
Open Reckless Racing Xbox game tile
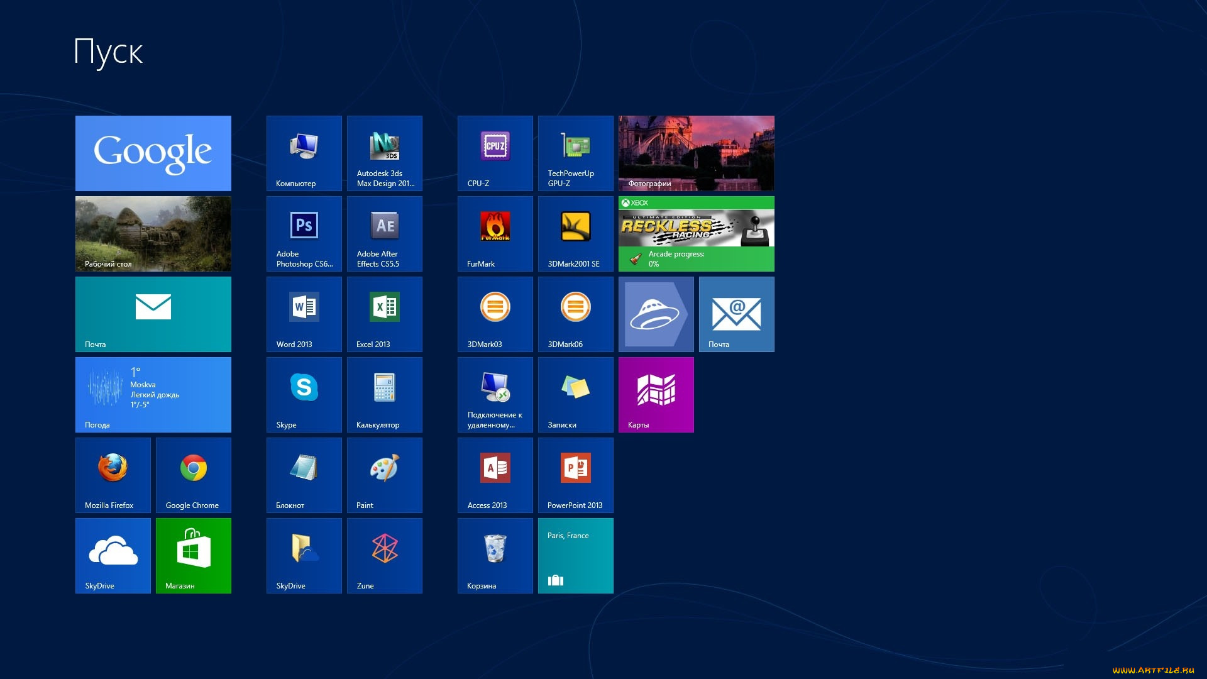pos(696,234)
